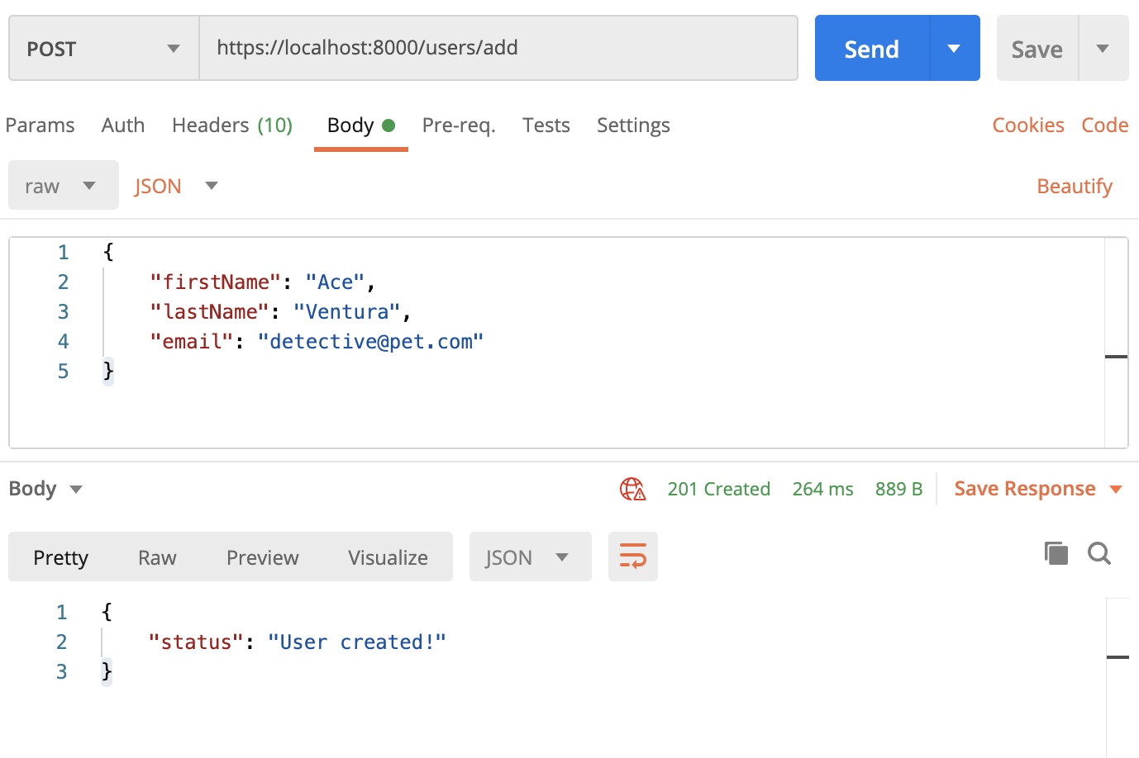Click the 264 ms response time
This screenshot has height=758, width=1139.
click(x=823, y=489)
